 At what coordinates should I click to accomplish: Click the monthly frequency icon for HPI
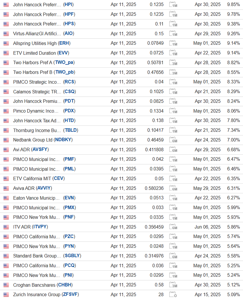[173, 5]
